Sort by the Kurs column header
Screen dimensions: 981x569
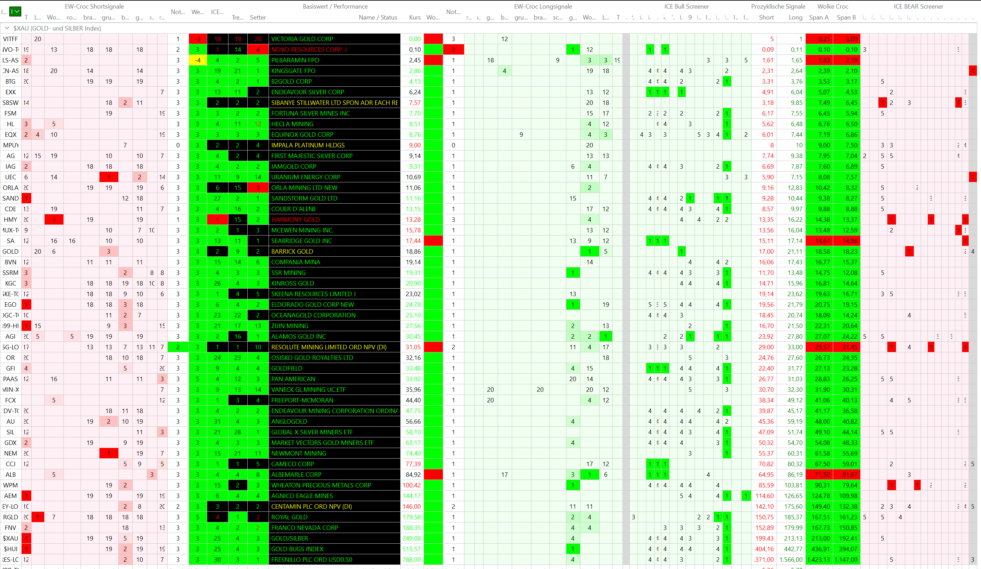(x=415, y=17)
